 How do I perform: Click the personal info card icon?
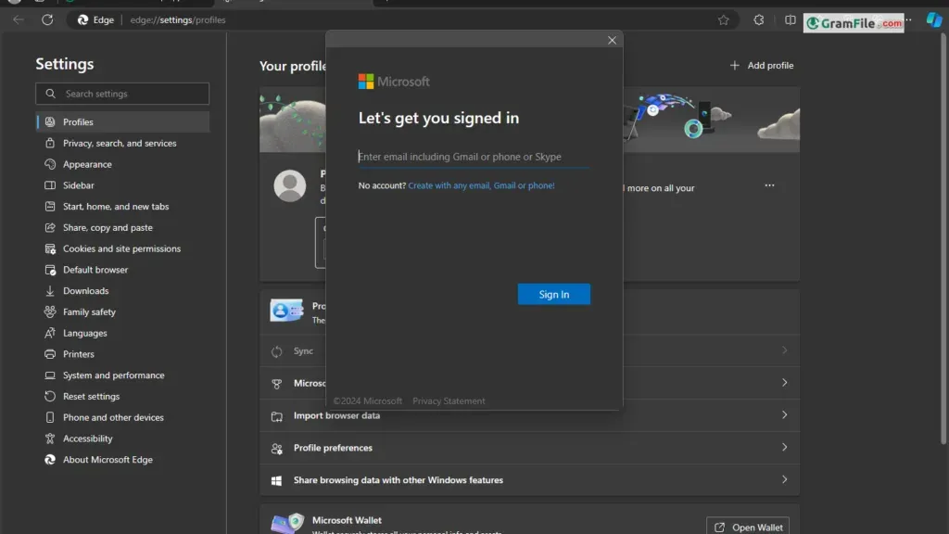pos(287,310)
